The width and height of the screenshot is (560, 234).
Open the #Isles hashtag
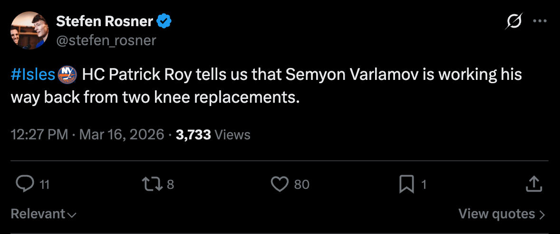click(x=33, y=75)
